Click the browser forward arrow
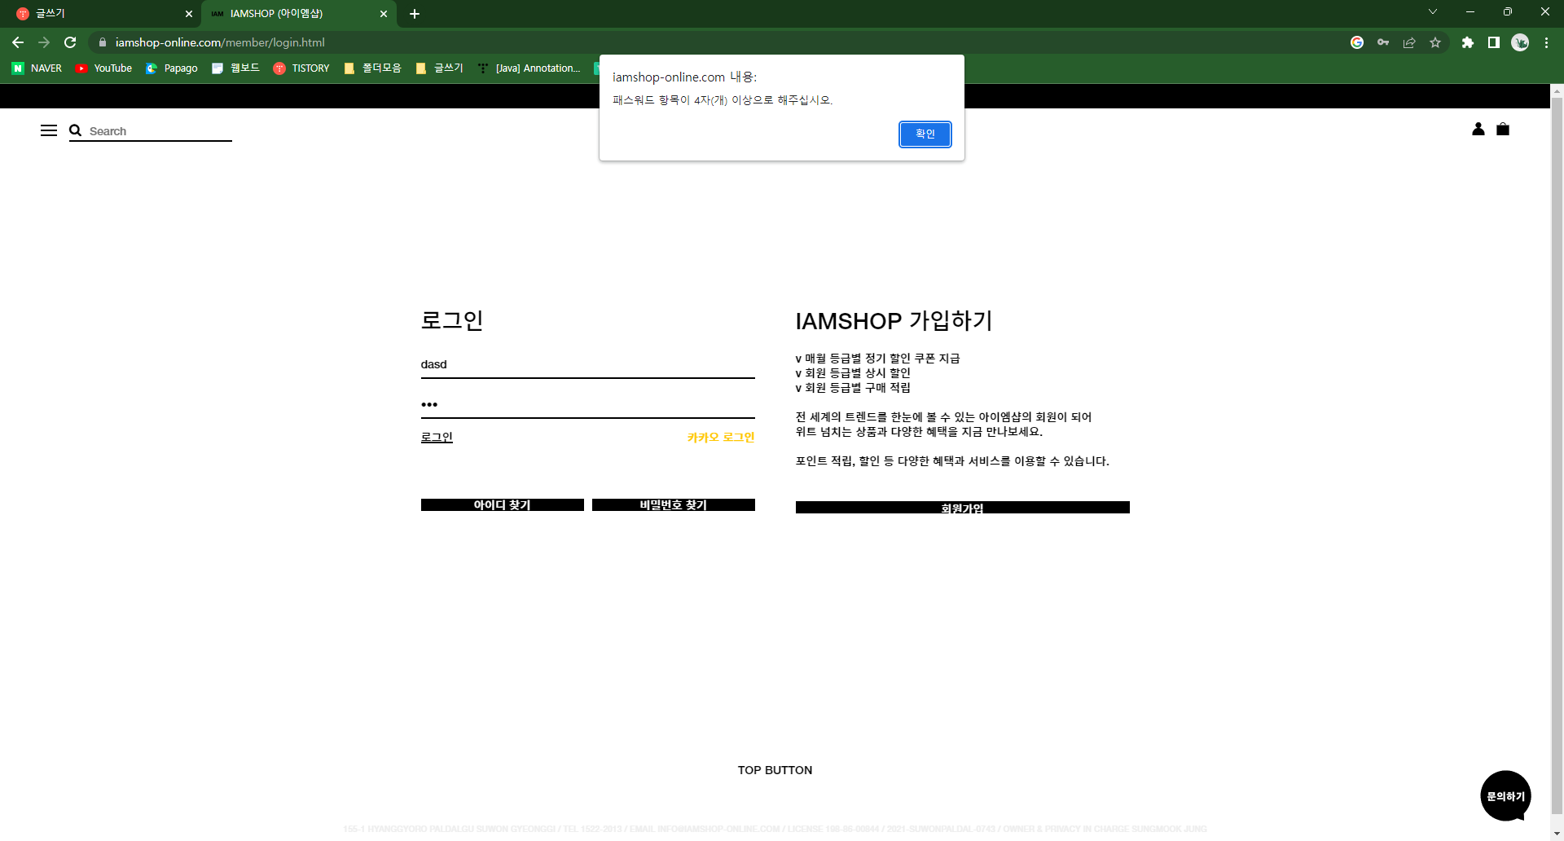 [44, 42]
